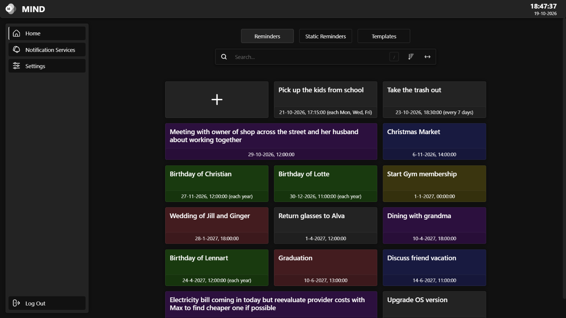Switch to the Reminders tab

[267, 36]
